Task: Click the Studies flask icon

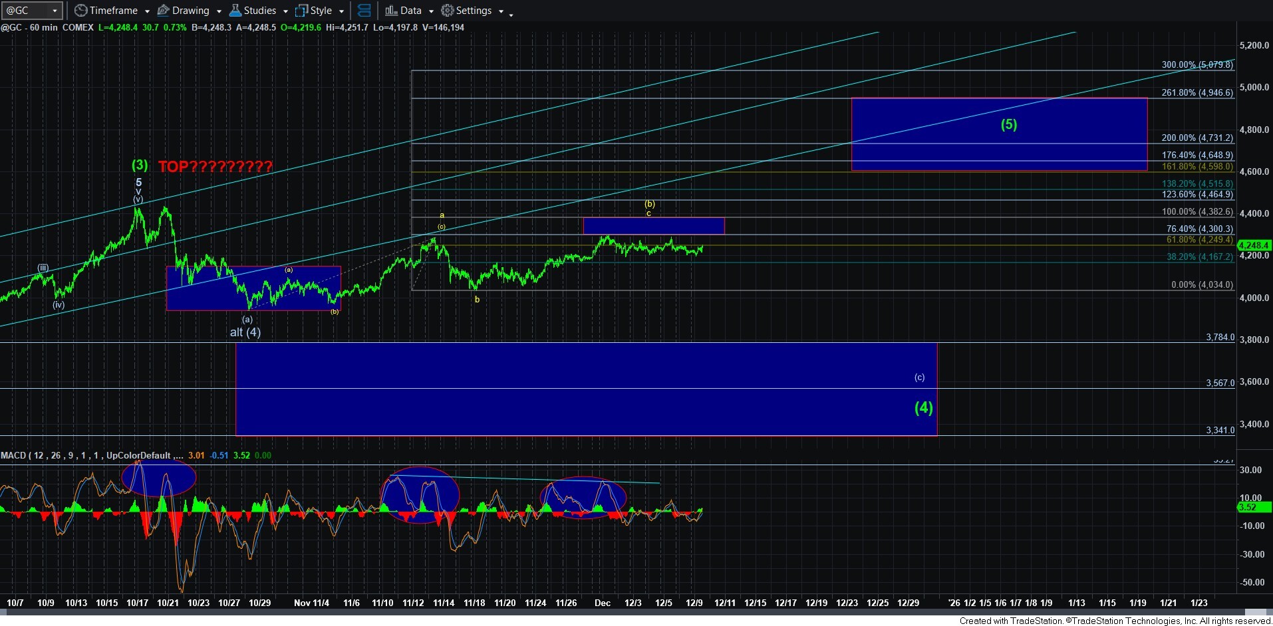Action: click(x=235, y=11)
